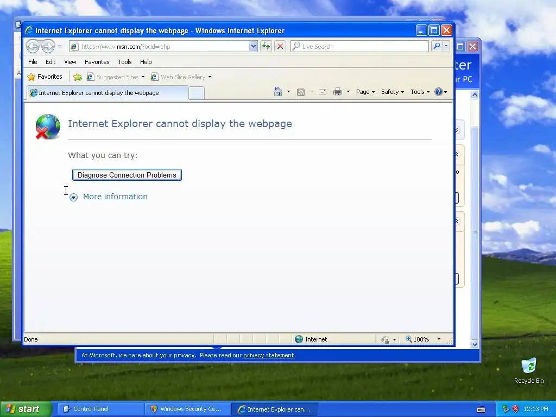Expand the Print options dropdown arrow

click(348, 92)
